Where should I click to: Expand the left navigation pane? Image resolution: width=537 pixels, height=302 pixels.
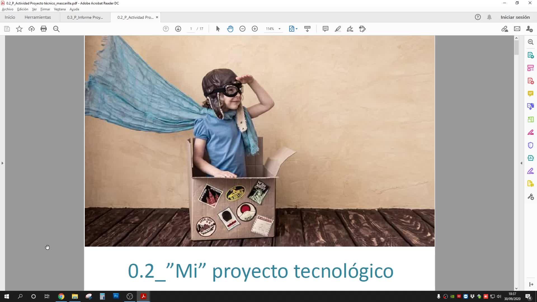point(3,163)
